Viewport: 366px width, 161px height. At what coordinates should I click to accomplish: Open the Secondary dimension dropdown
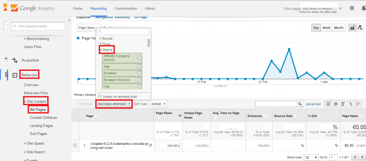coord(114,104)
